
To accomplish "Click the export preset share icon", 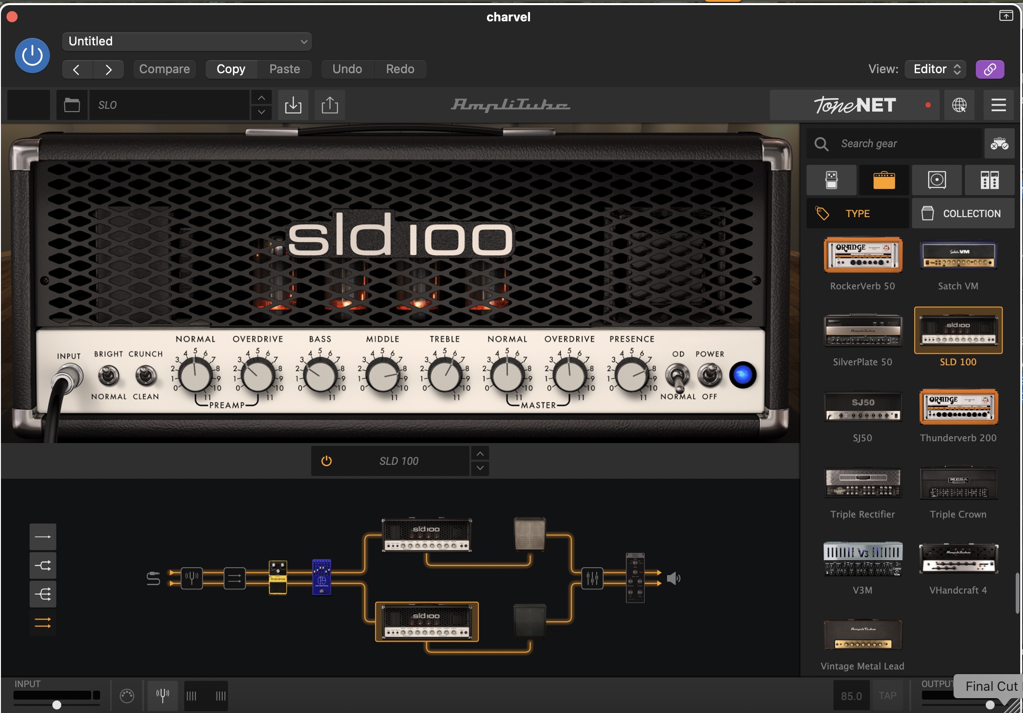I will (330, 105).
